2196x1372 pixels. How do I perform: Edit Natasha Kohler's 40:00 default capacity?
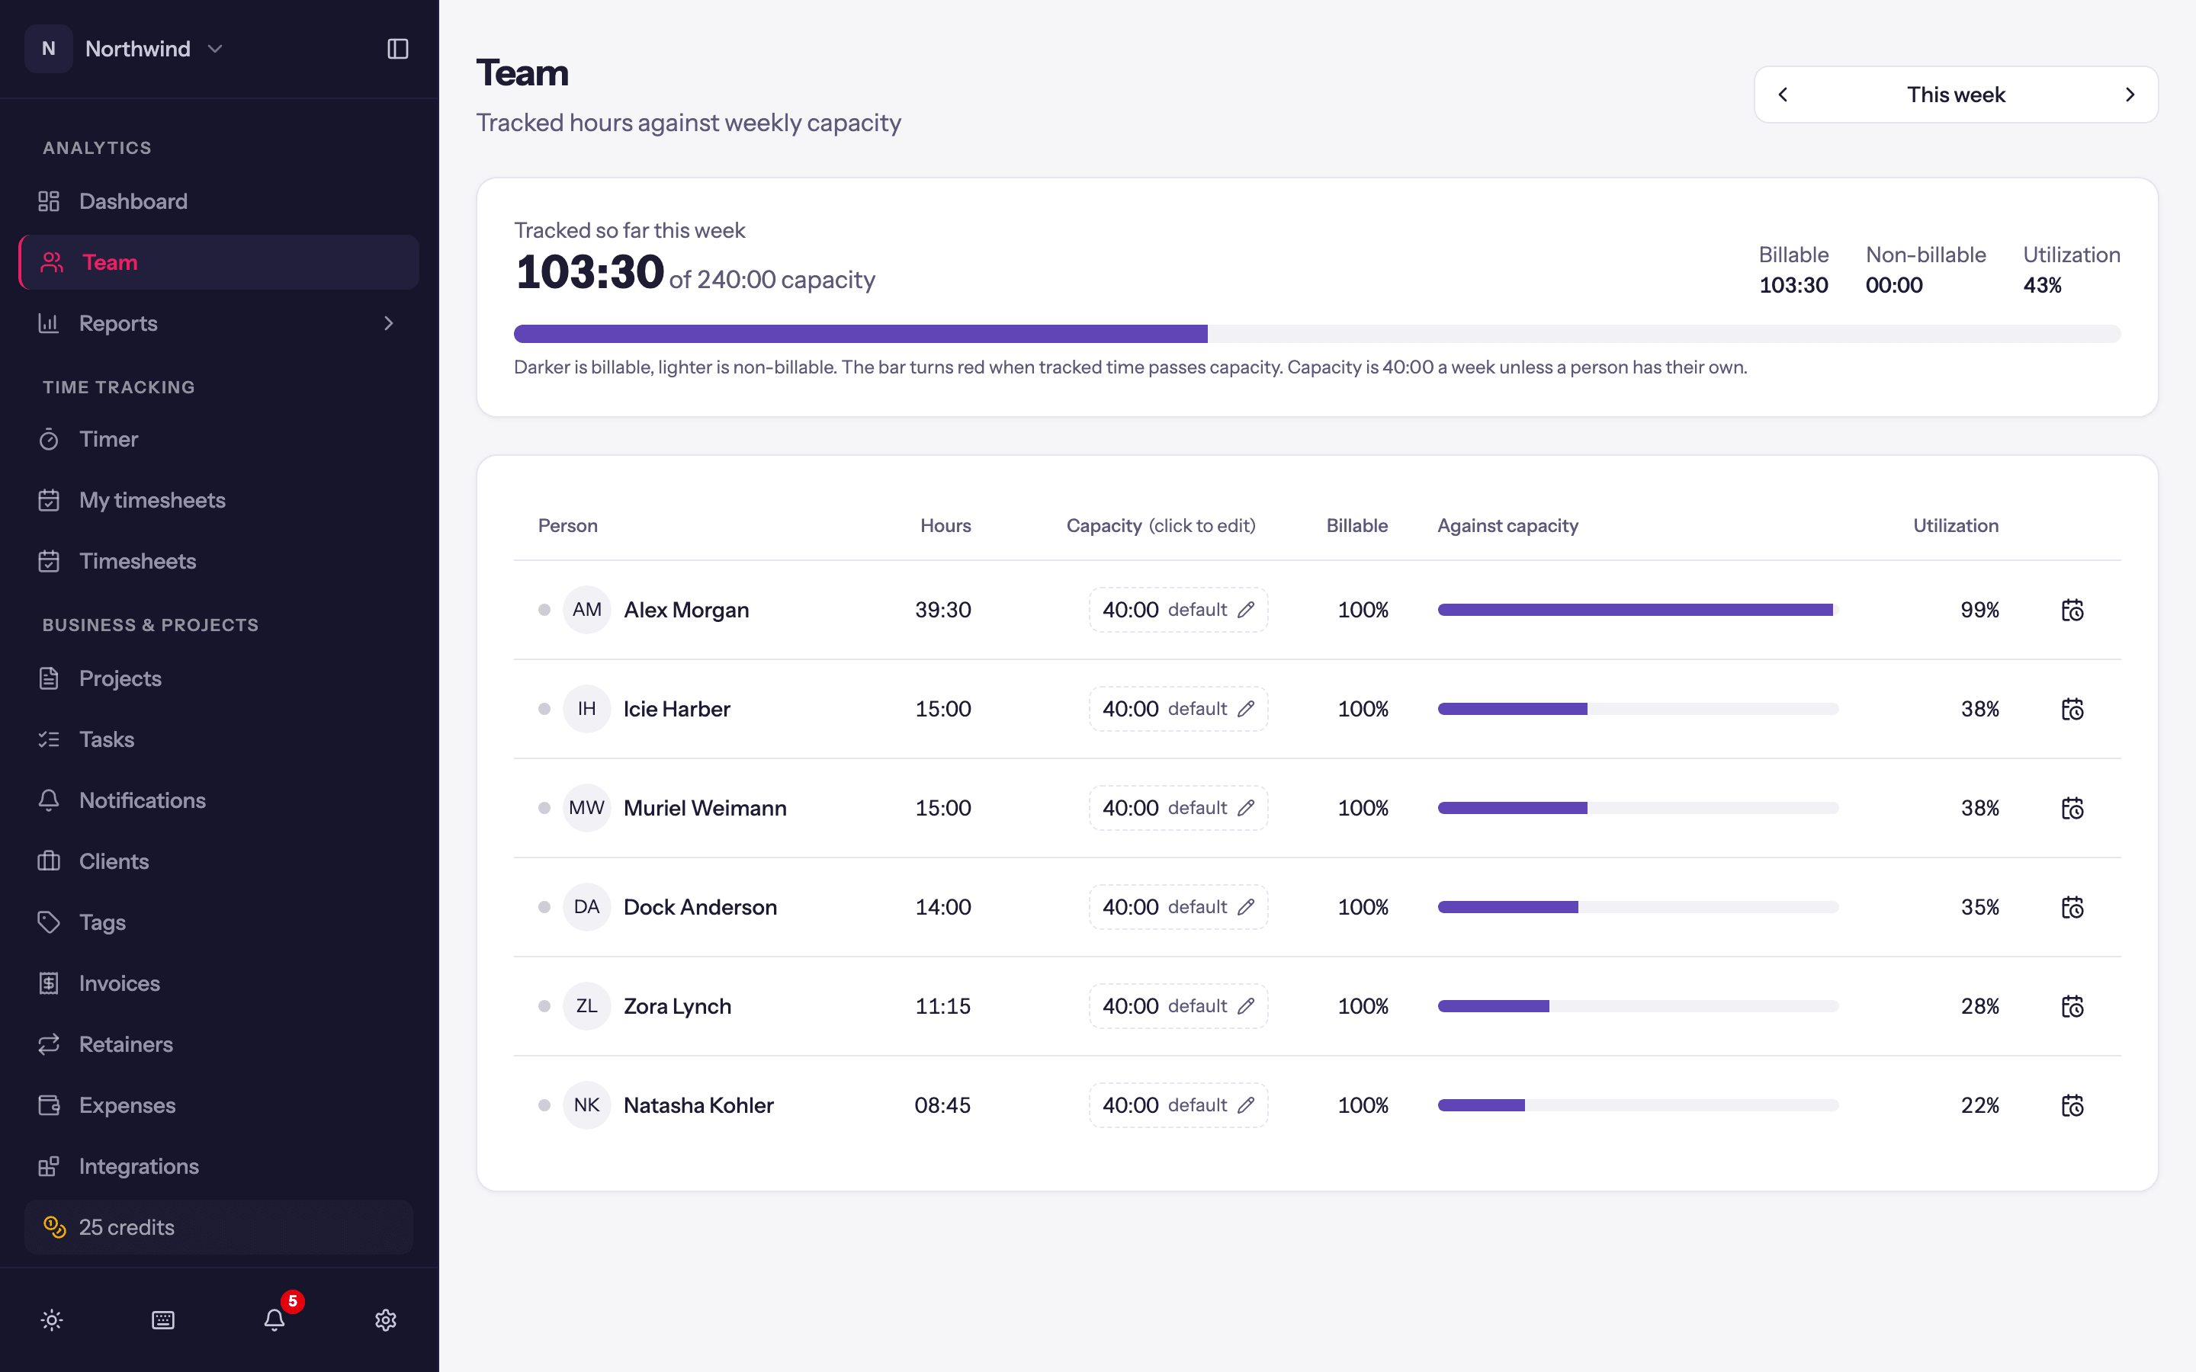(x=1178, y=1104)
